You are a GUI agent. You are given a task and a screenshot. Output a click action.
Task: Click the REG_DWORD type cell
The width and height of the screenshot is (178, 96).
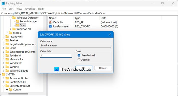[82, 26]
